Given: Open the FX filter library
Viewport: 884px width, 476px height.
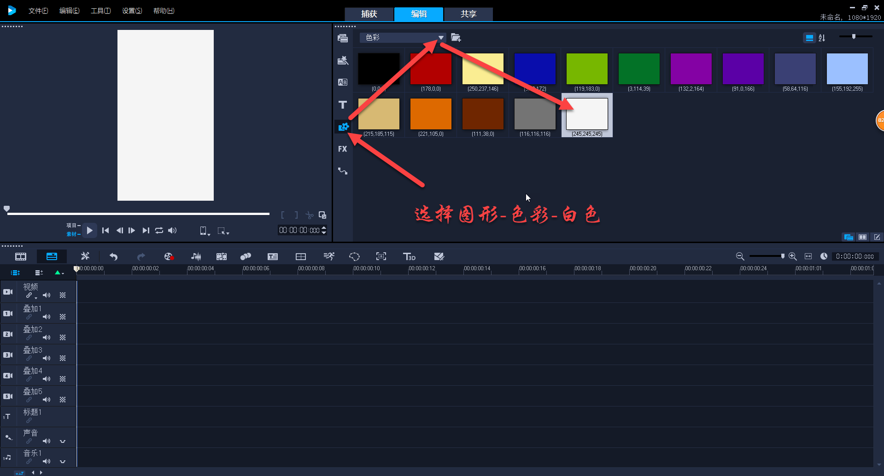Looking at the screenshot, I should click(343, 149).
